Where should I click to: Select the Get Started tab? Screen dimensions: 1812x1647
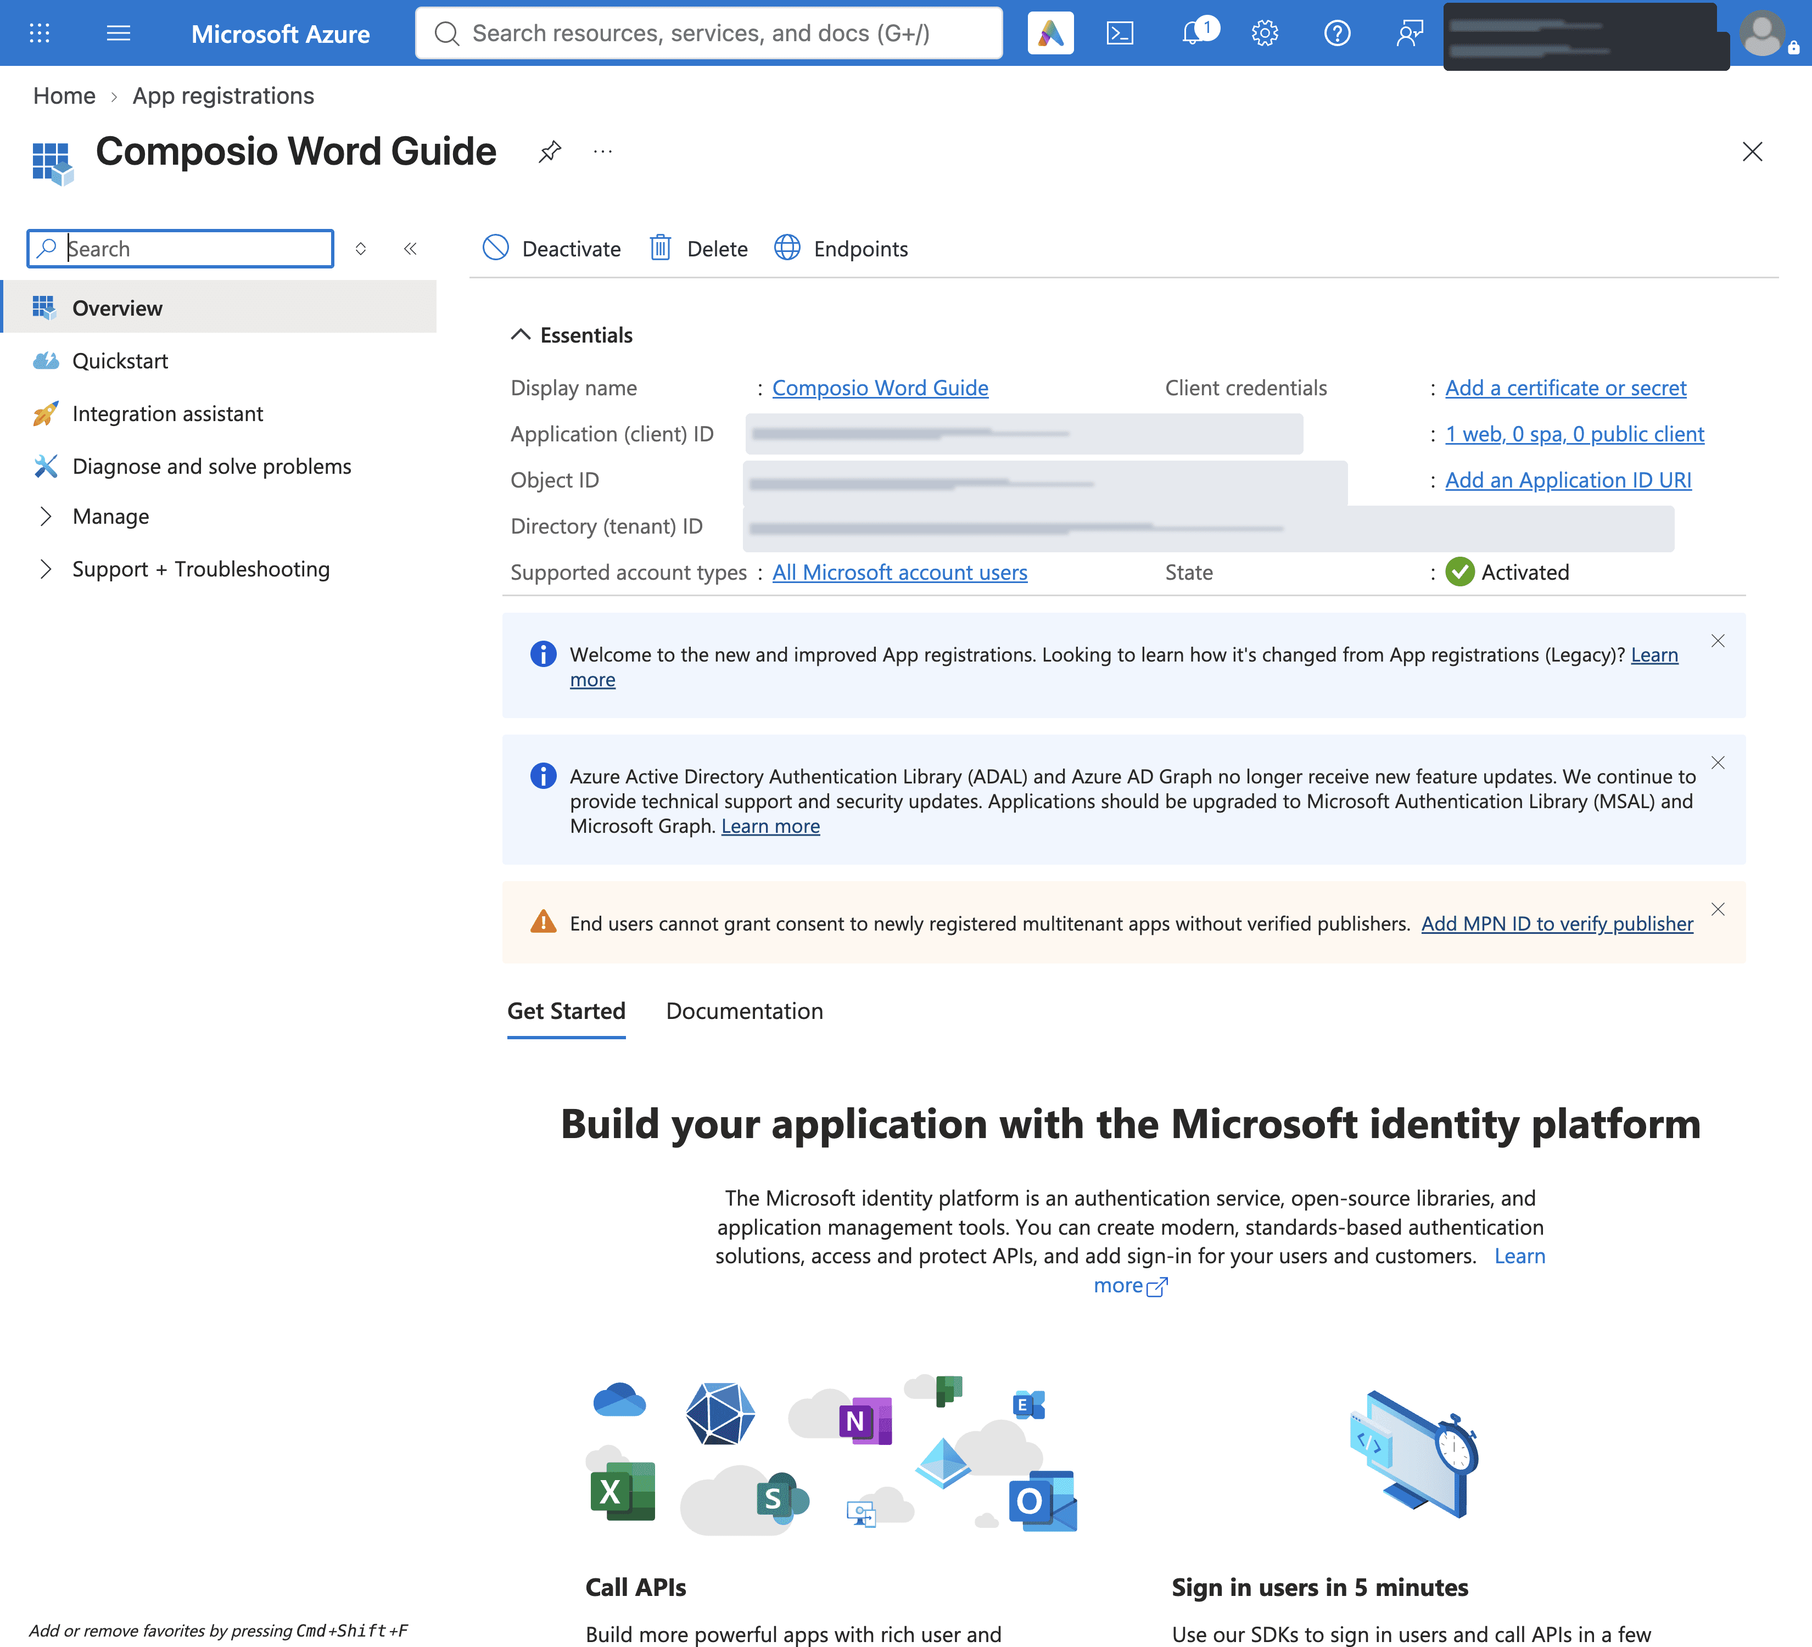coord(566,1011)
